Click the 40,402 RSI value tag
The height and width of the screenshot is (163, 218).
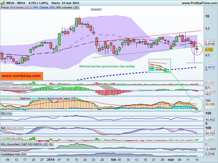[x=210, y=120]
